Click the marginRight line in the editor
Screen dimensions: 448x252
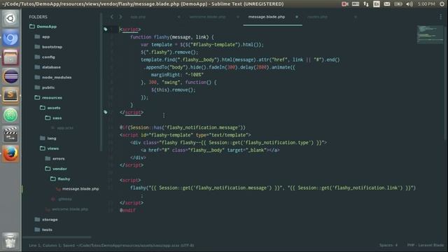click(x=177, y=75)
